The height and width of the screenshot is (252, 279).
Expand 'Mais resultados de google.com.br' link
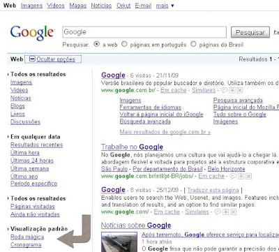click(x=165, y=132)
